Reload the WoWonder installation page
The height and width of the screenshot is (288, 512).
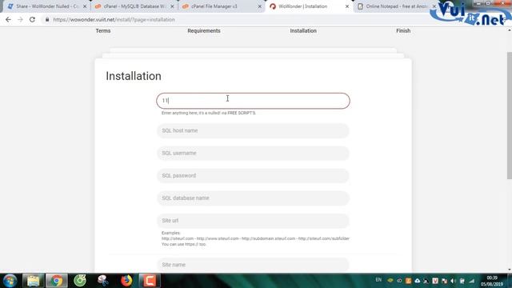pyautogui.click(x=32, y=19)
